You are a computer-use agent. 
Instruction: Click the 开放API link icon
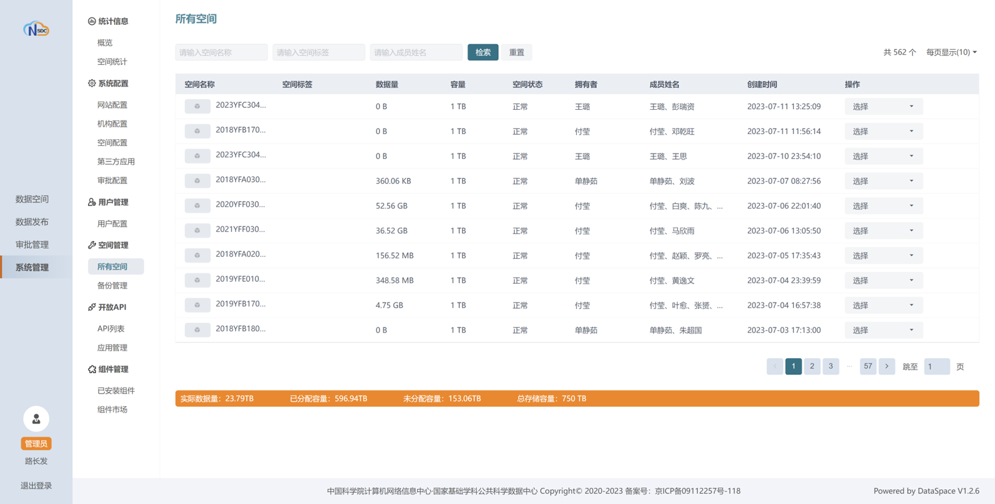(92, 307)
